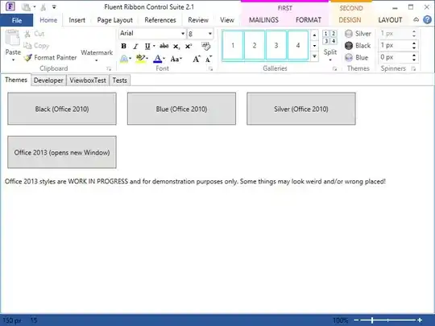Click the strikethrough abc icon
The width and height of the screenshot is (435, 326).
tap(164, 46)
